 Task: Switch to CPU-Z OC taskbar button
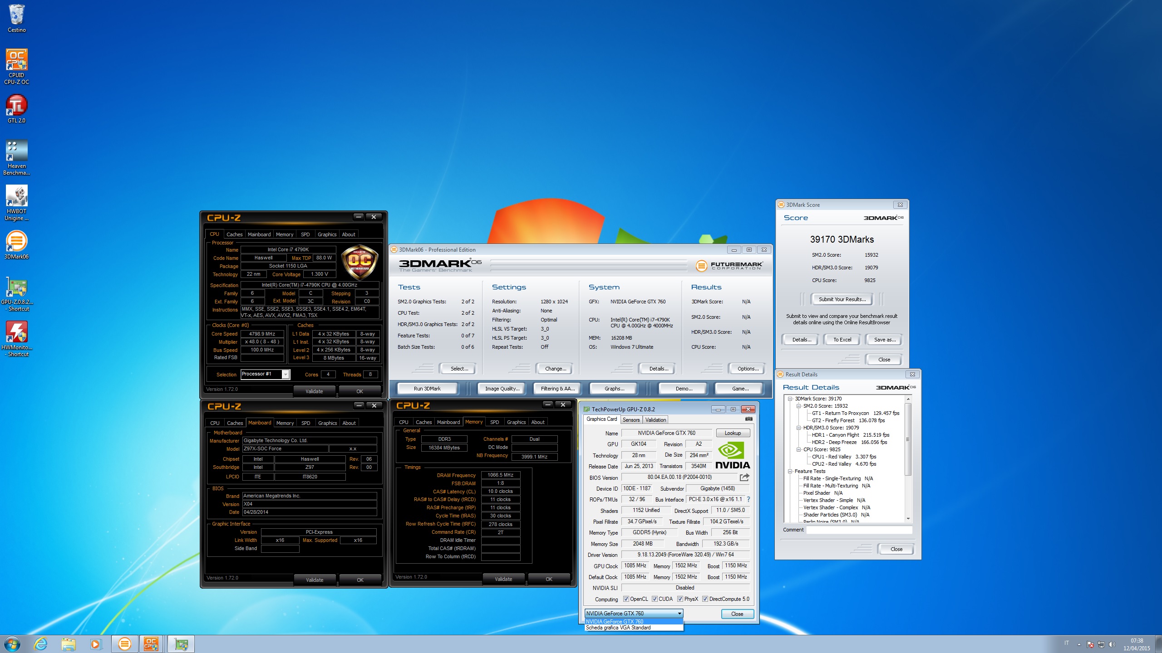point(151,644)
